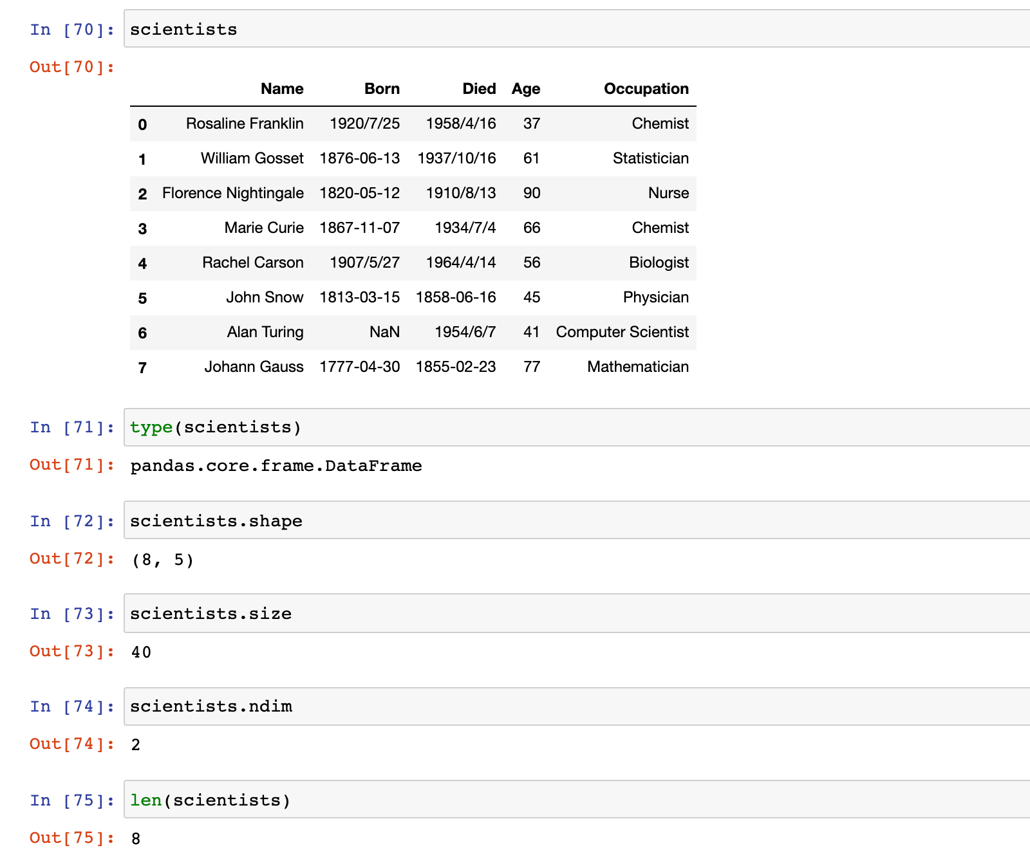Image resolution: width=1030 pixels, height=857 pixels.
Task: Select the Rosaline Franklin name cell
Action: click(245, 124)
